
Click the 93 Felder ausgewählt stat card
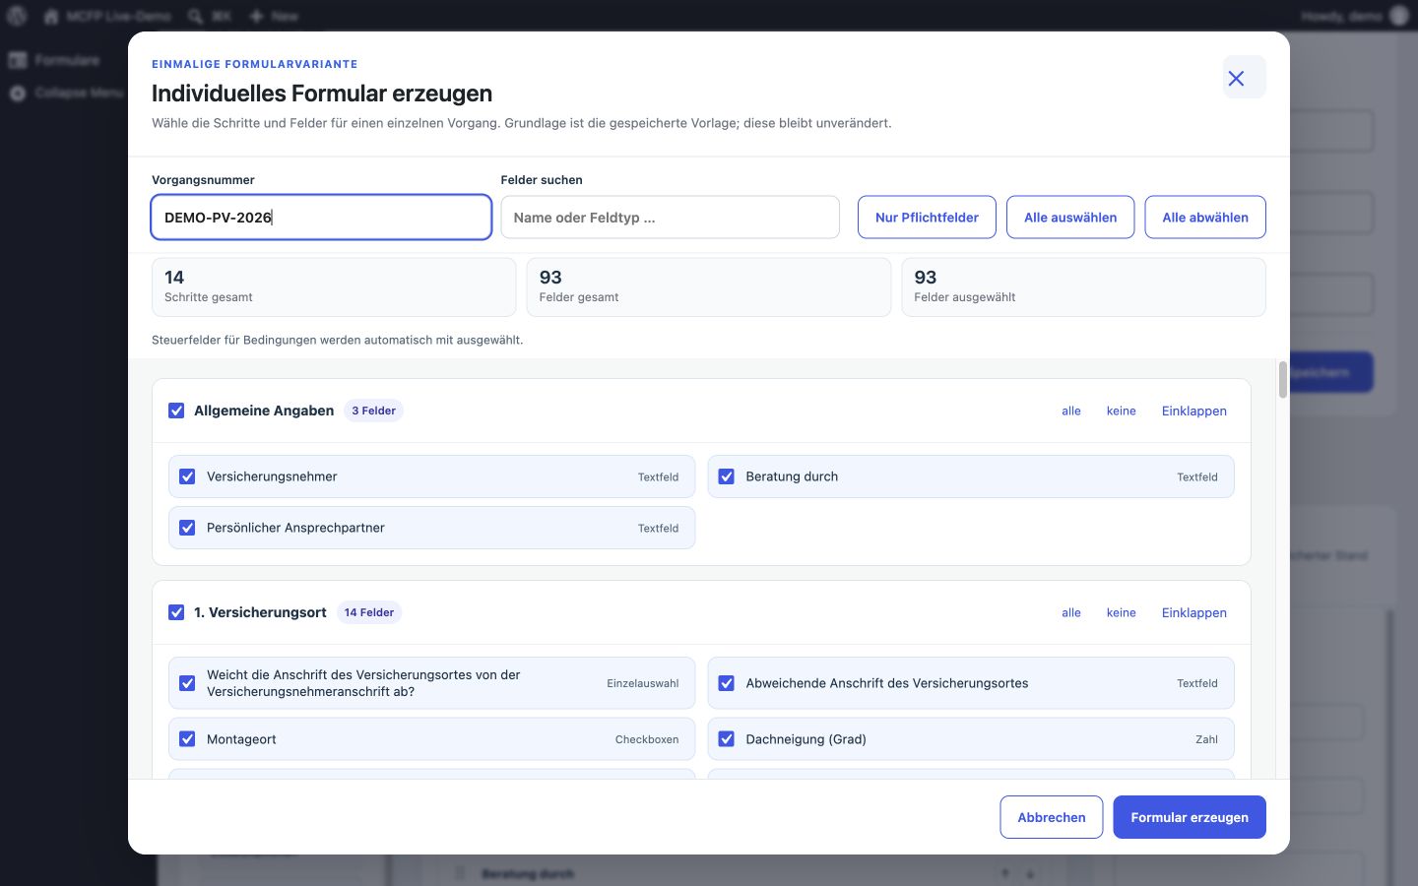pos(1083,287)
